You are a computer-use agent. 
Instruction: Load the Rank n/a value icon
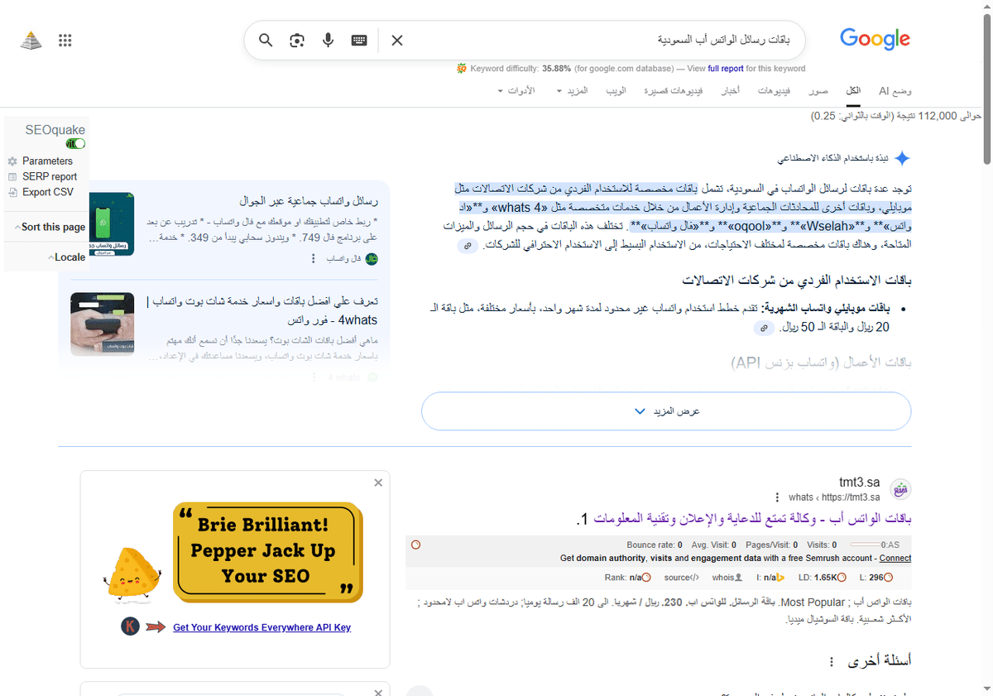click(x=646, y=578)
